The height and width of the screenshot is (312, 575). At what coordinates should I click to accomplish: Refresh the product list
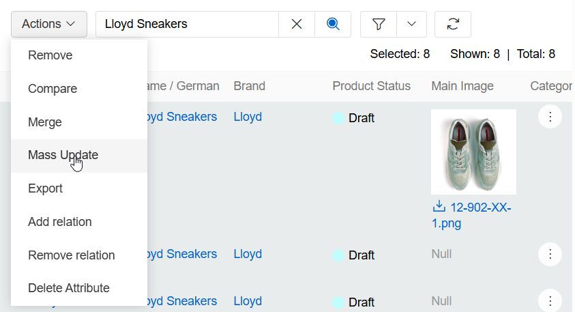[453, 24]
